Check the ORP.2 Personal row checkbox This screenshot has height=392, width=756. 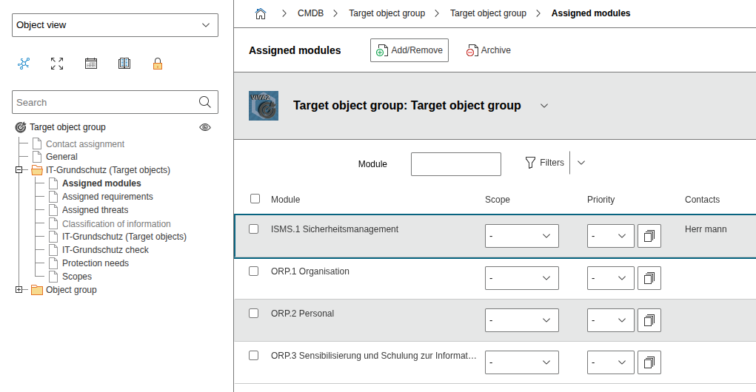tap(254, 314)
